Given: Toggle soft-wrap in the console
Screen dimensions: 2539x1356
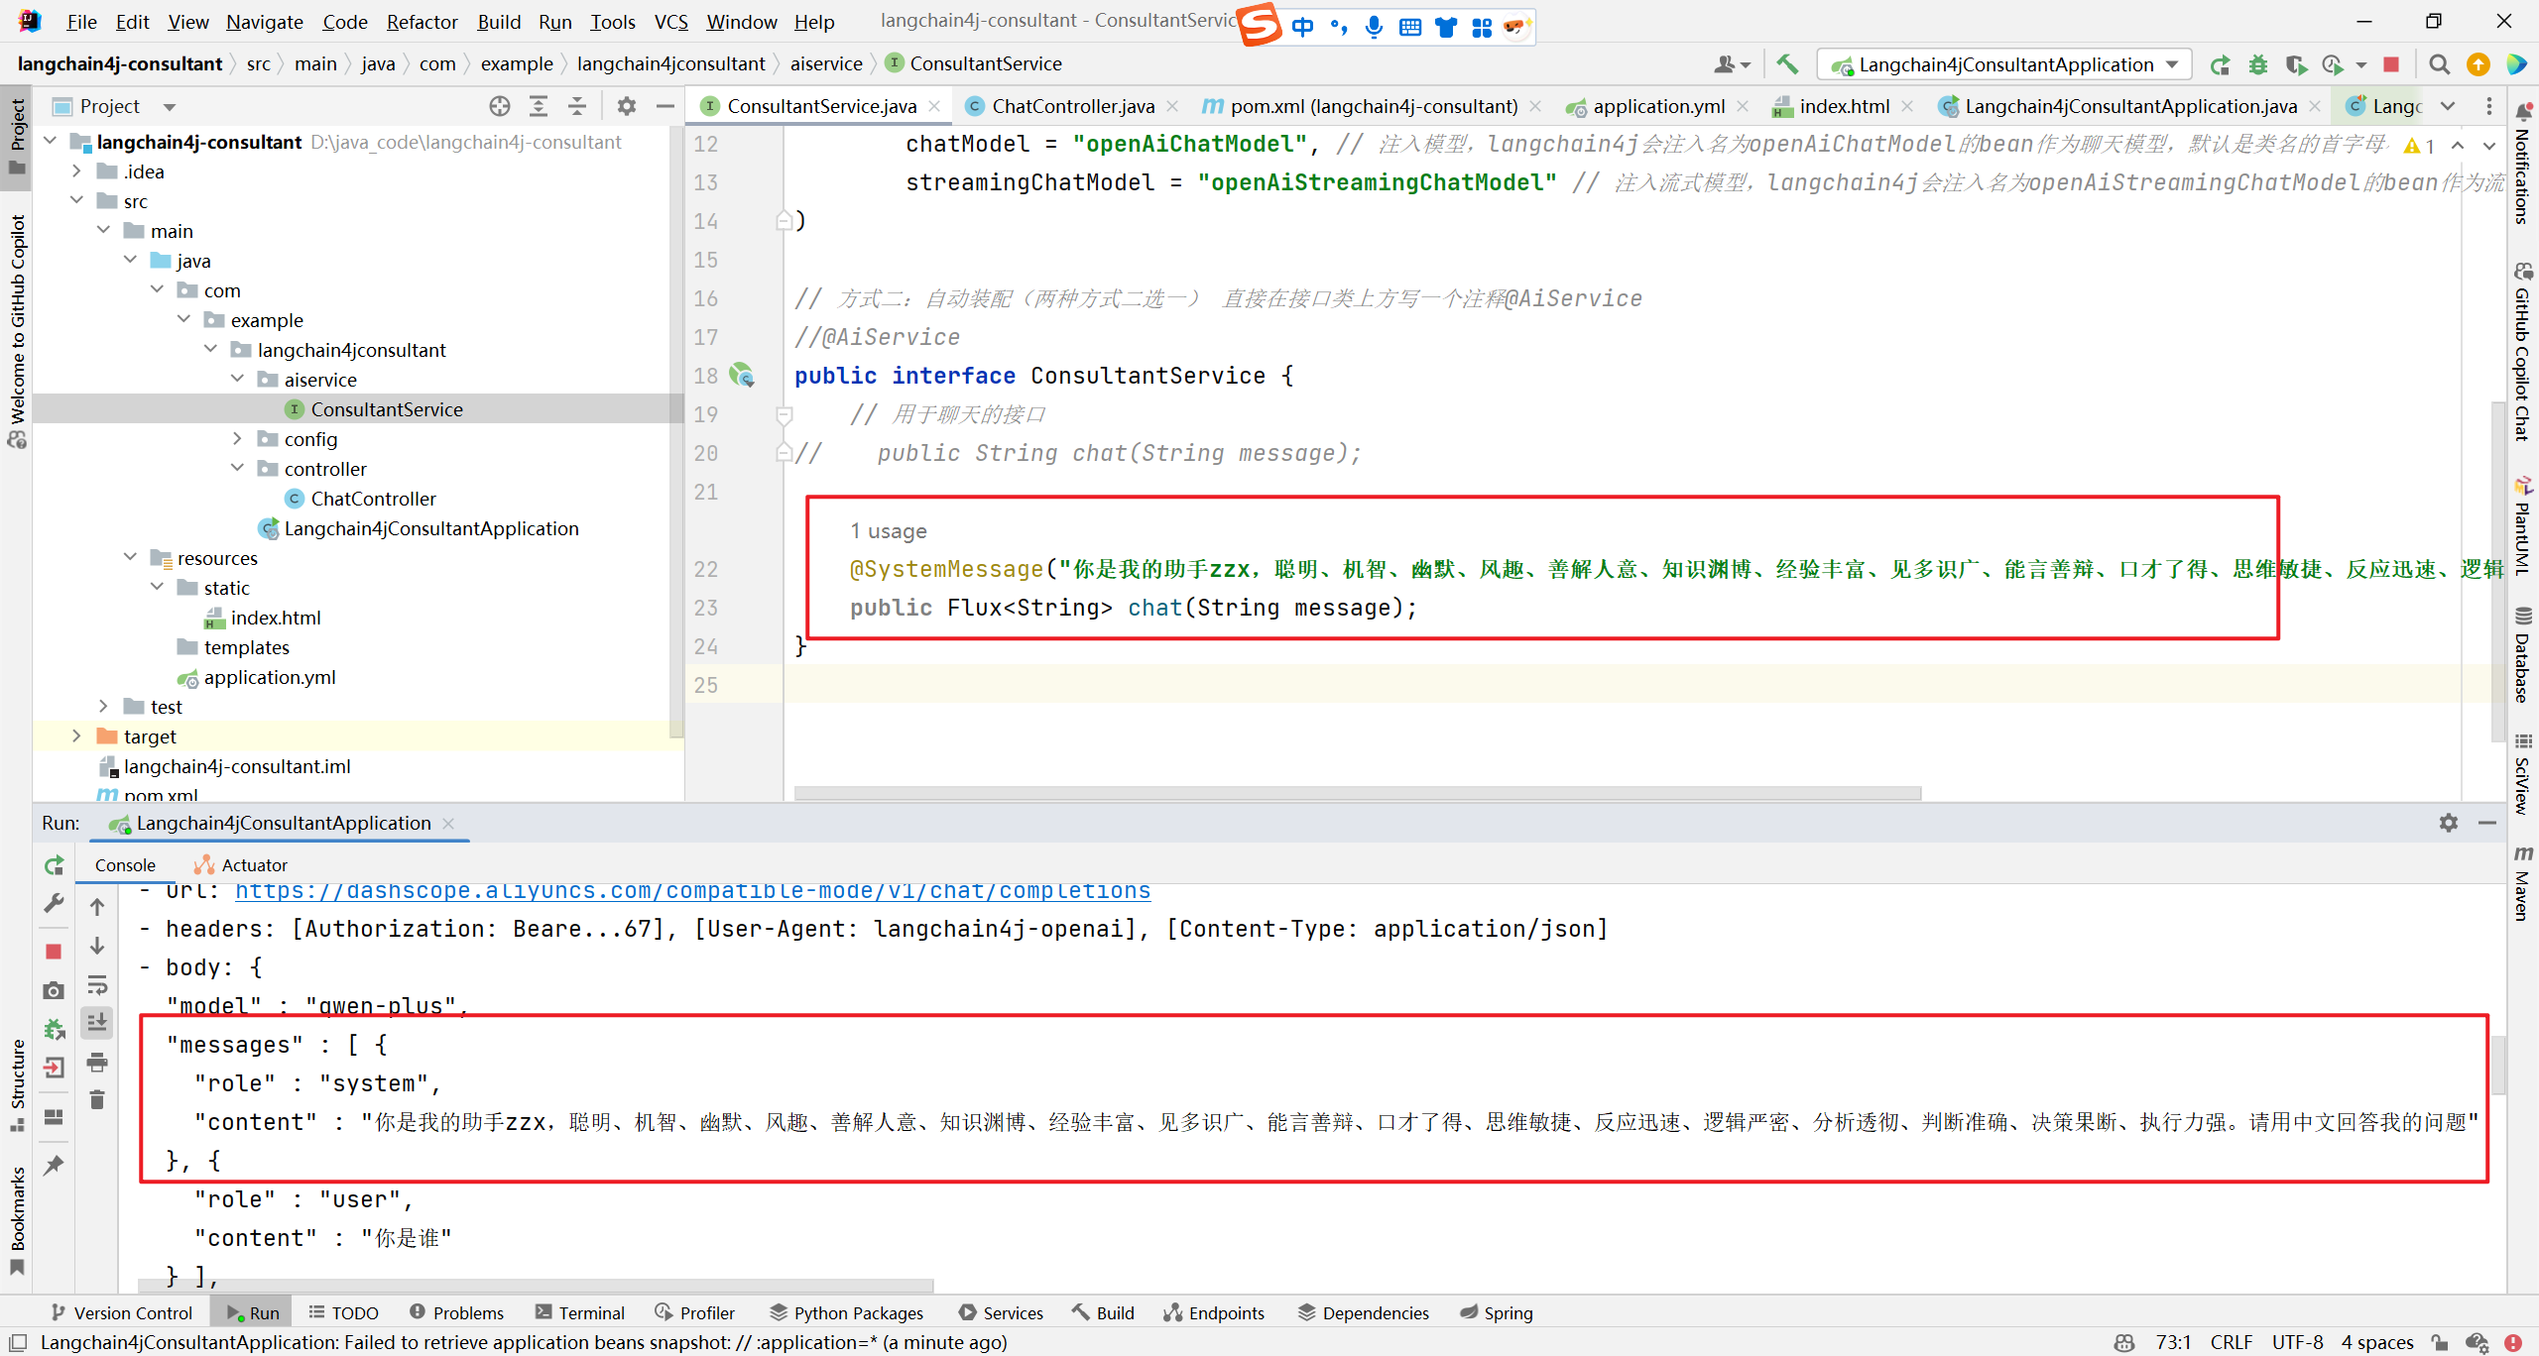Looking at the screenshot, I should coord(97,985).
